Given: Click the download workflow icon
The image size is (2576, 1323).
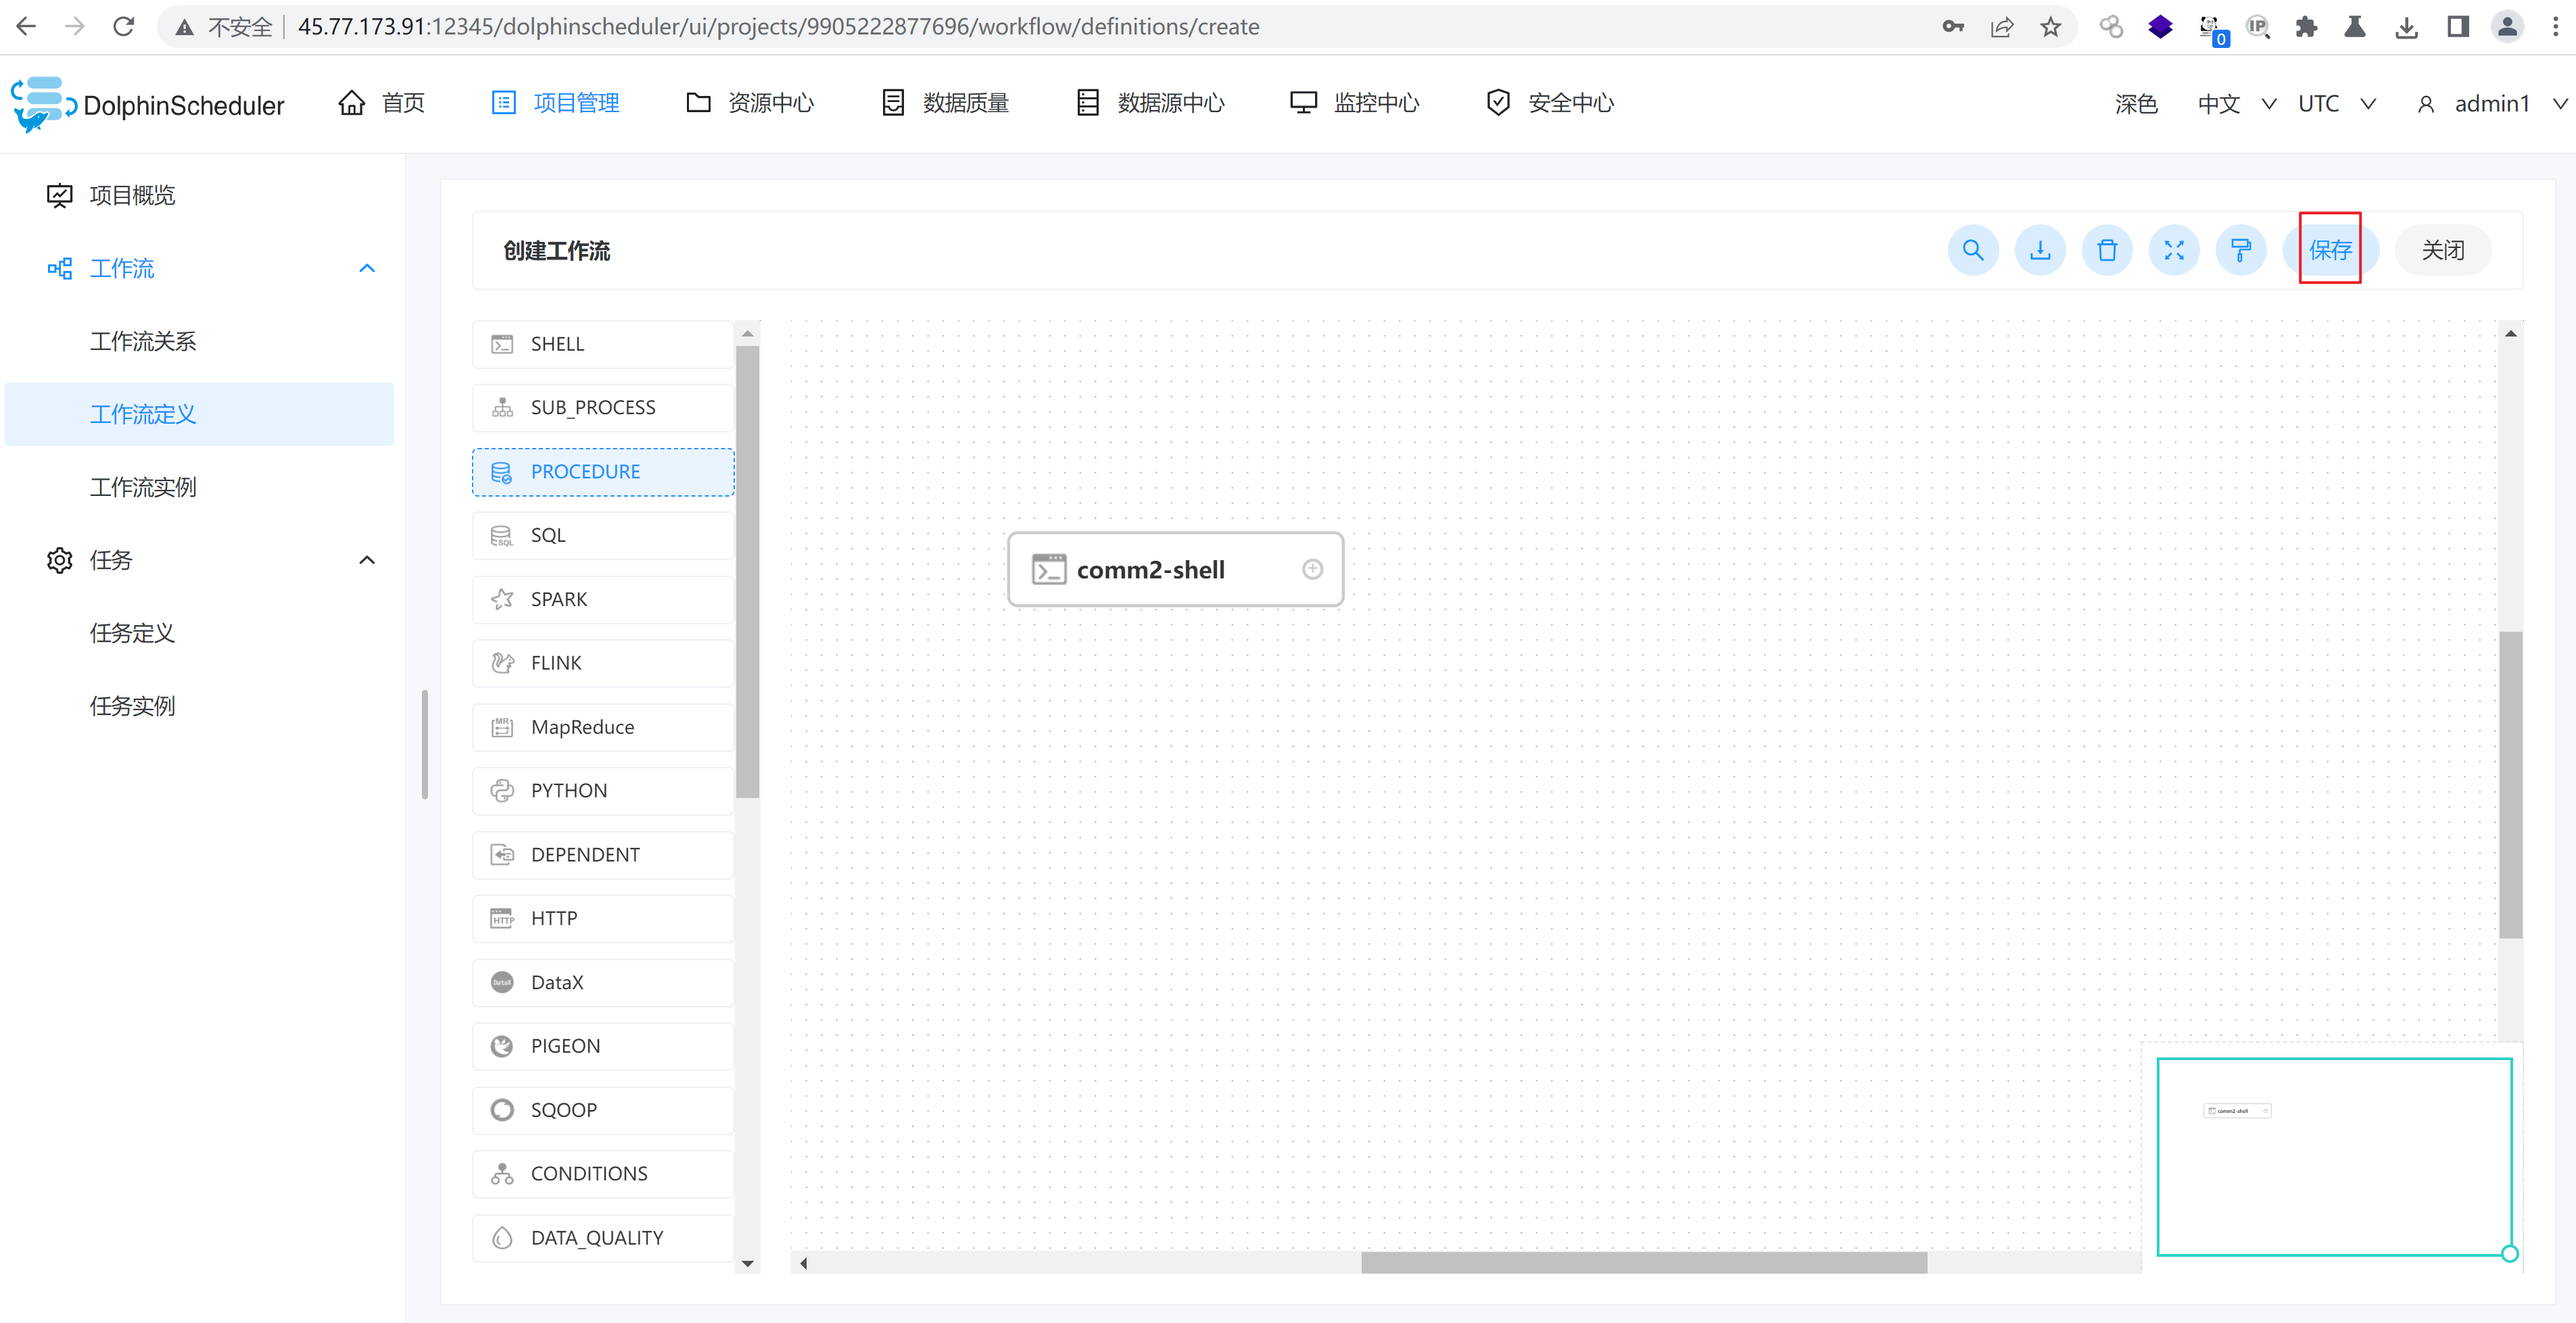Looking at the screenshot, I should 2039,250.
